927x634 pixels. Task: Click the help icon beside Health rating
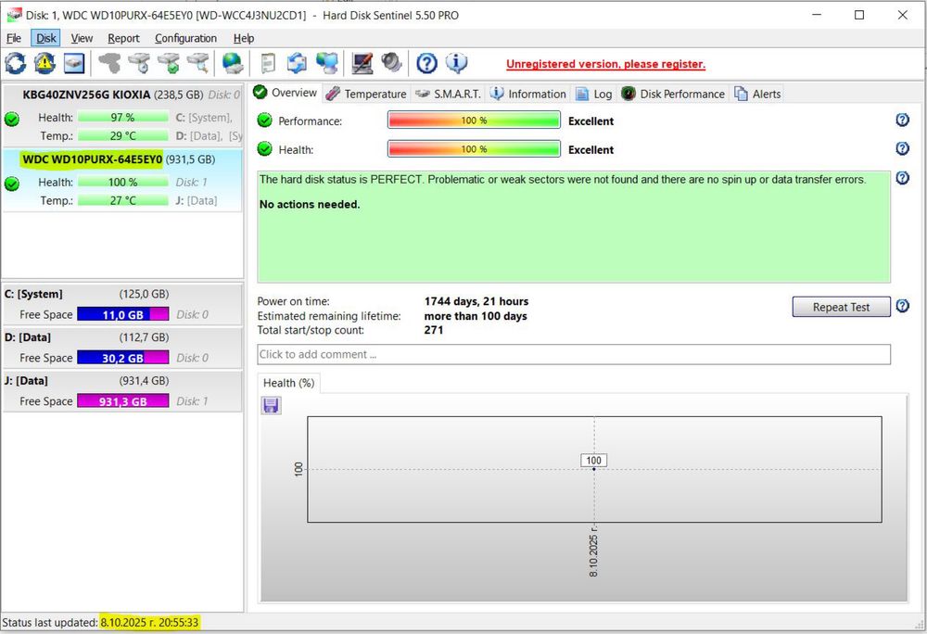pyautogui.click(x=902, y=148)
